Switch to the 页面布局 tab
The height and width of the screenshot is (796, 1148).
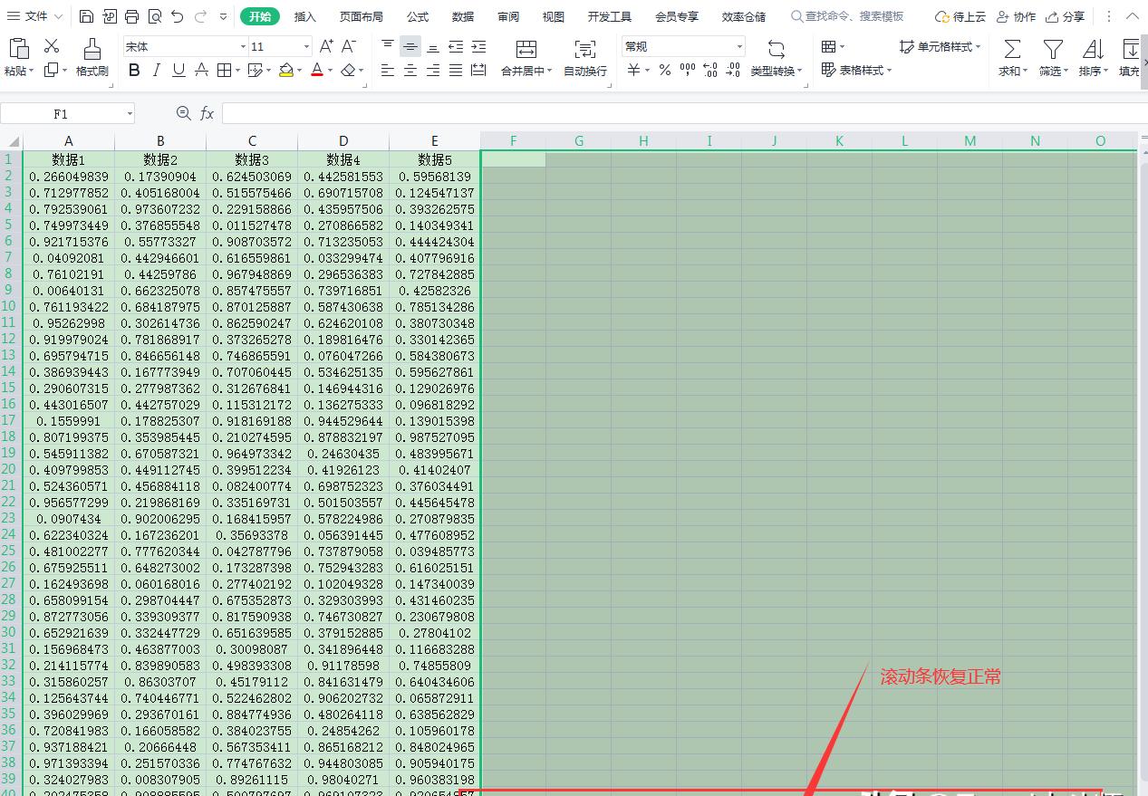click(361, 16)
